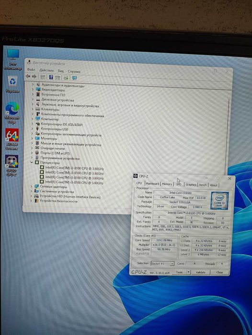Image resolution: width=252 pixels, height=335 pixels.
Task: Click the Close button at CPU-Z bottom
Action: [x=220, y=273]
